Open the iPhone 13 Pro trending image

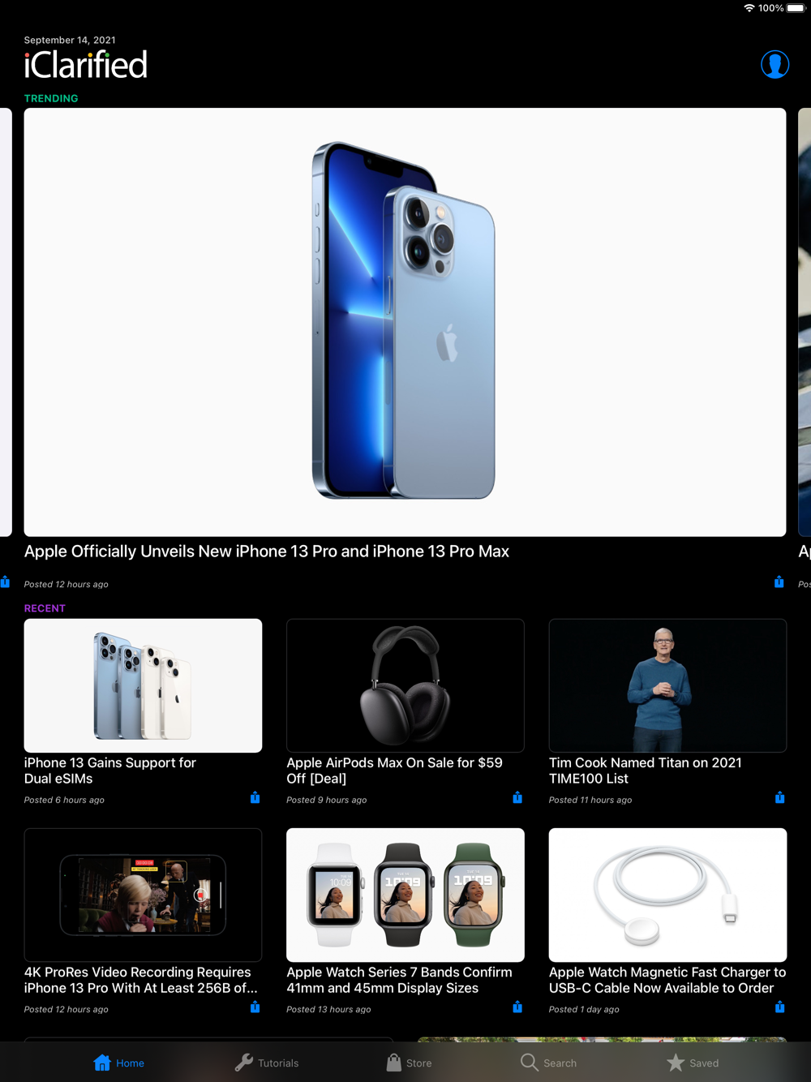pyautogui.click(x=405, y=322)
